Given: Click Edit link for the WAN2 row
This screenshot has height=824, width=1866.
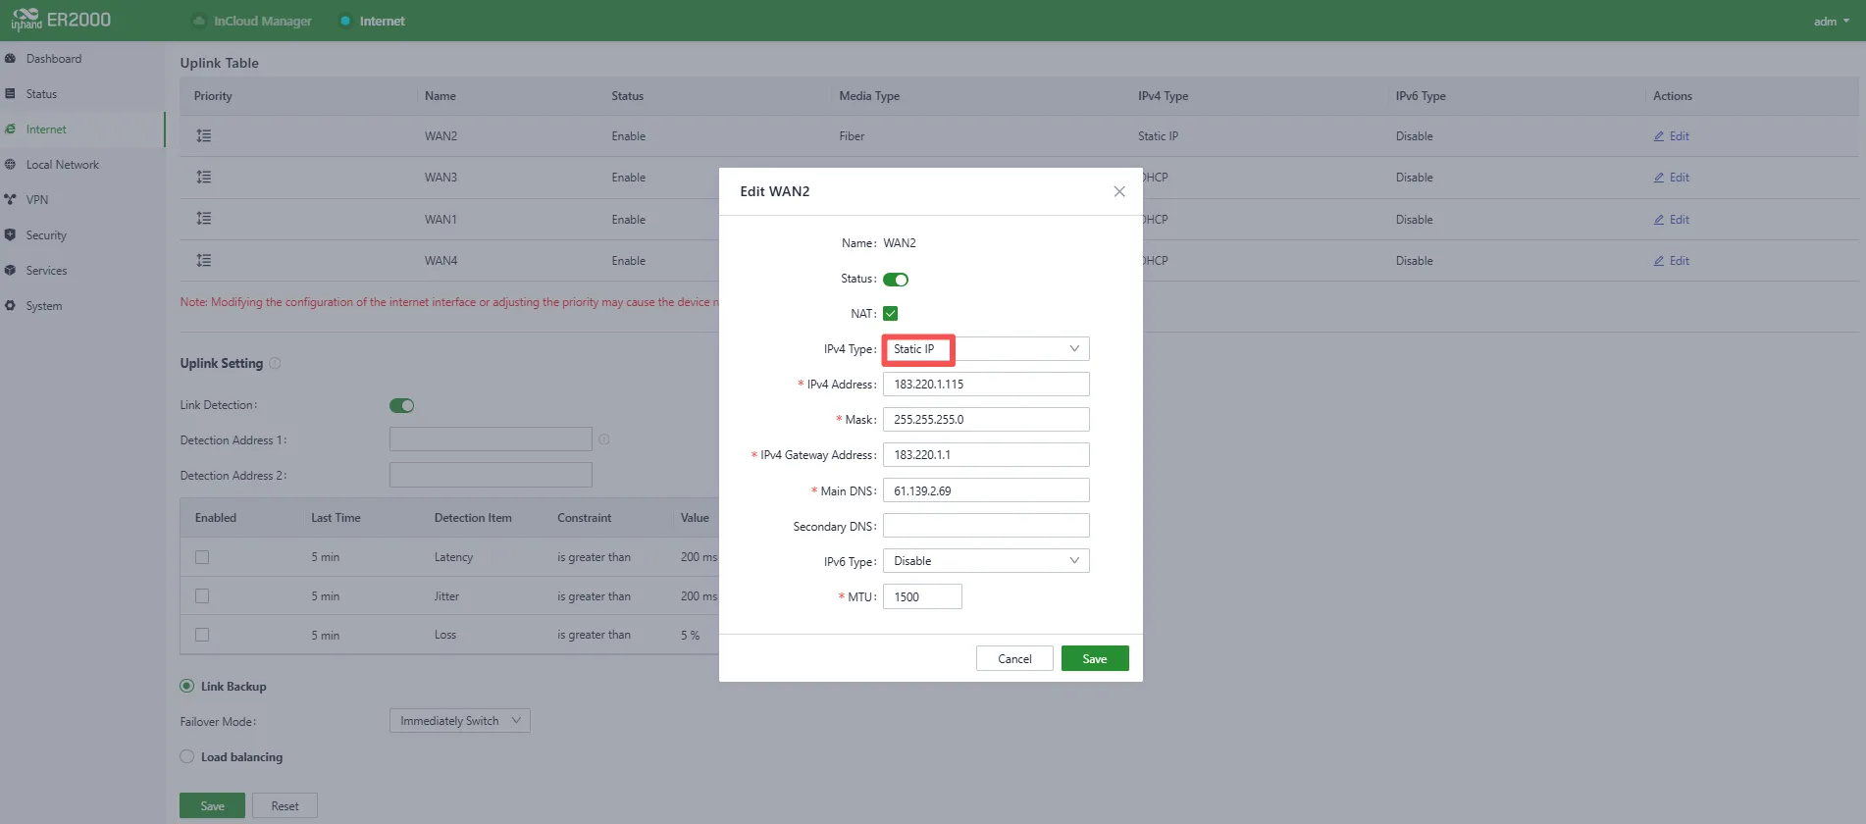Looking at the screenshot, I should pyautogui.click(x=1672, y=136).
